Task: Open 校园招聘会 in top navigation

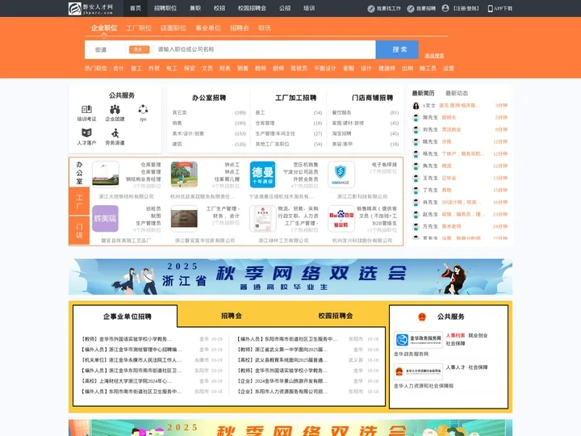Action: coord(252,8)
